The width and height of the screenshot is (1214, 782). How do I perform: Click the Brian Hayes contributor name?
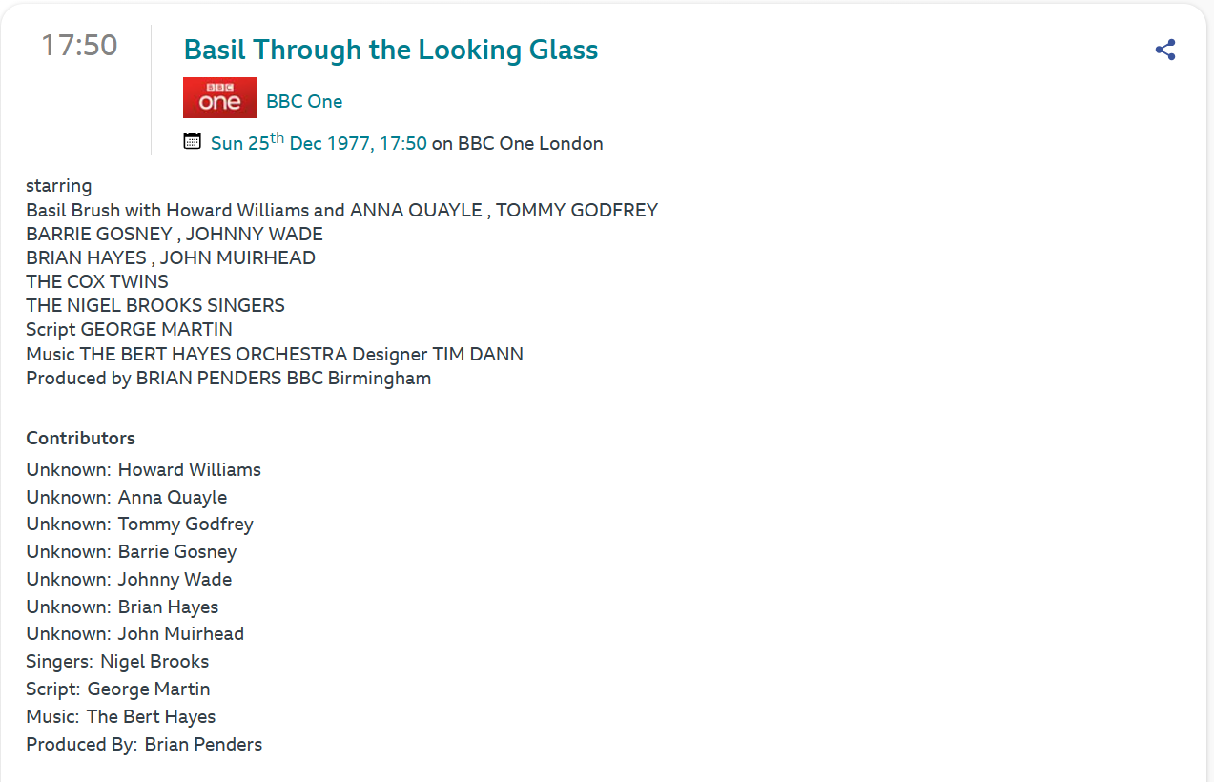tap(168, 607)
